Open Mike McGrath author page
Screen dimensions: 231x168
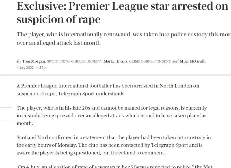(193, 61)
